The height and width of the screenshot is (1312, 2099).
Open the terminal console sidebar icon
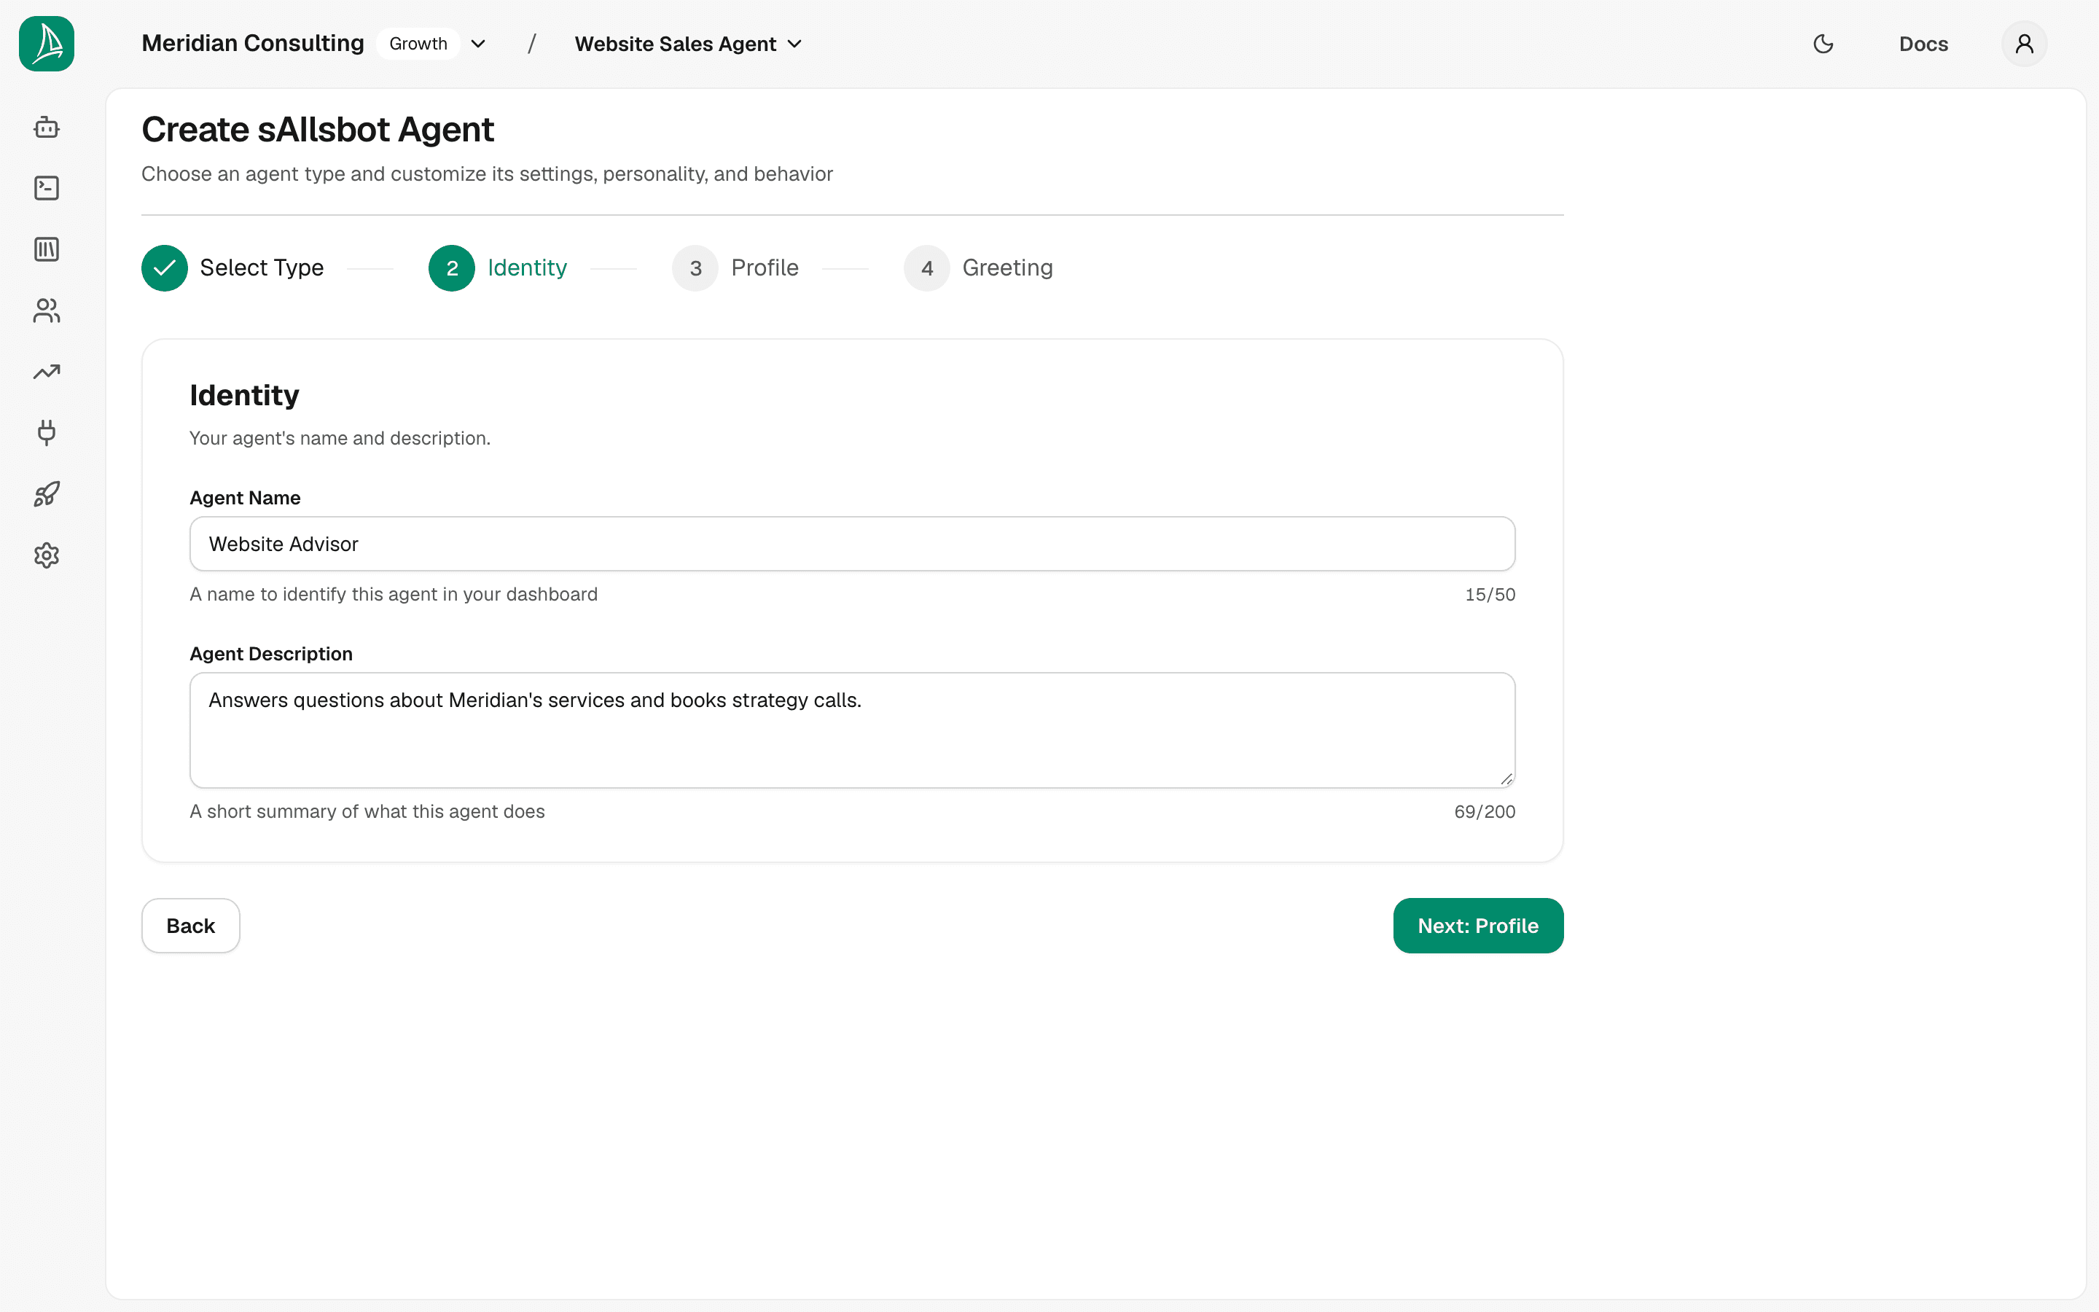click(47, 188)
